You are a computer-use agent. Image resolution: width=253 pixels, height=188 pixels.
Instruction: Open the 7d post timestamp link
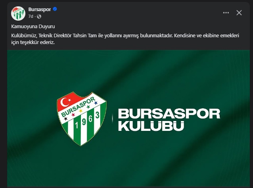31,17
